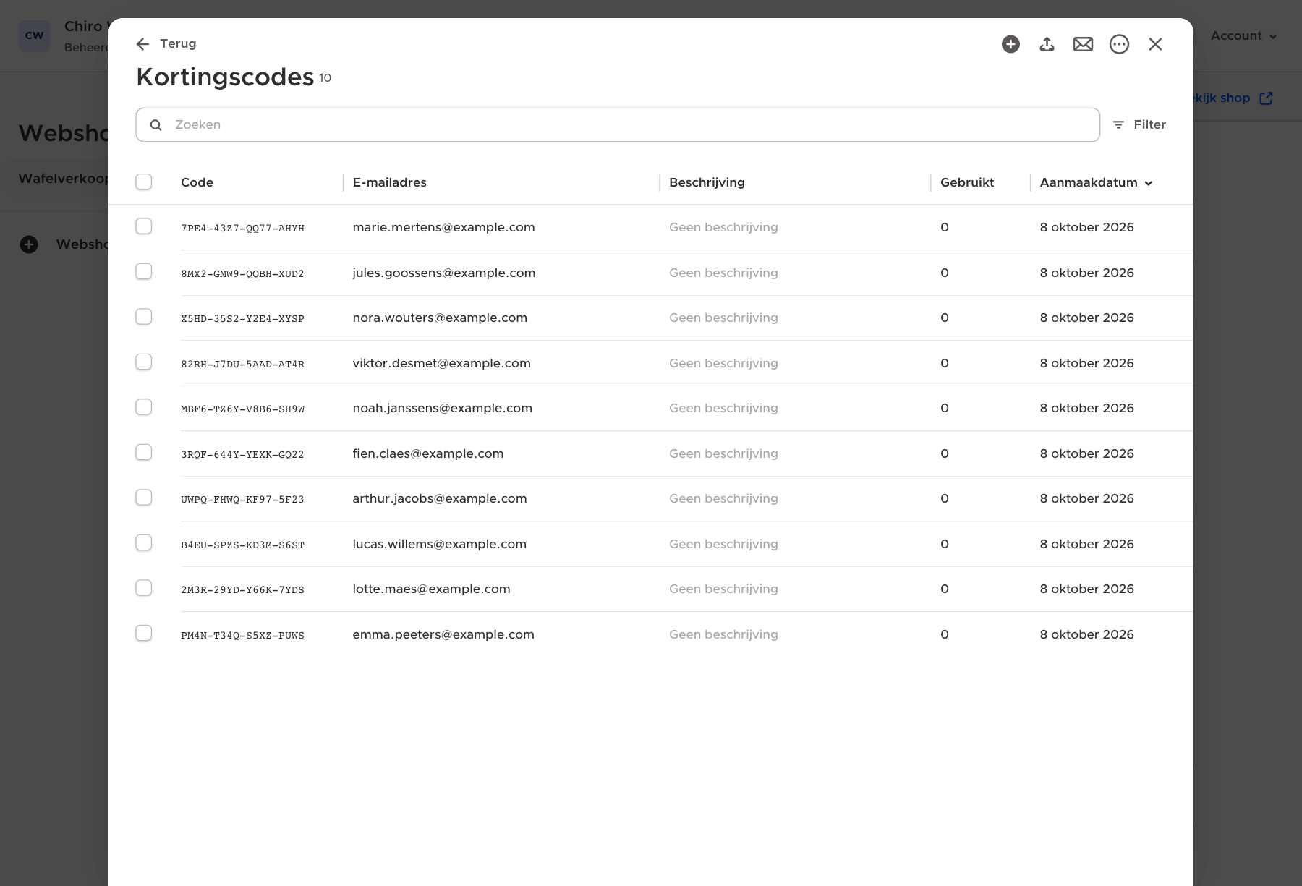Click the filter icon next to search

point(1118,125)
